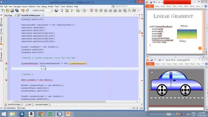
Task: Expand the Profile project dropdown arrow
Action: tap(87, 10)
